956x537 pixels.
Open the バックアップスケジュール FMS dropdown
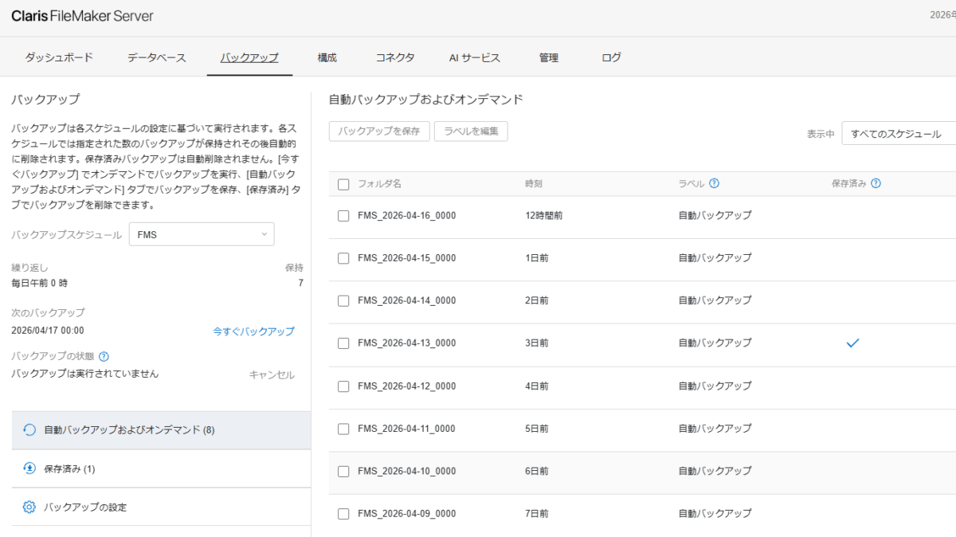(202, 233)
